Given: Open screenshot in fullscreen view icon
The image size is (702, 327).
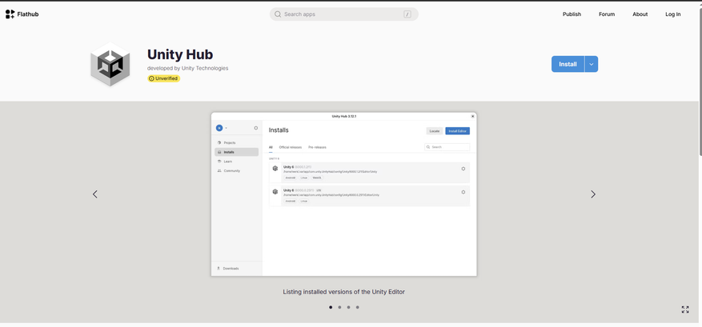Looking at the screenshot, I should (x=685, y=309).
